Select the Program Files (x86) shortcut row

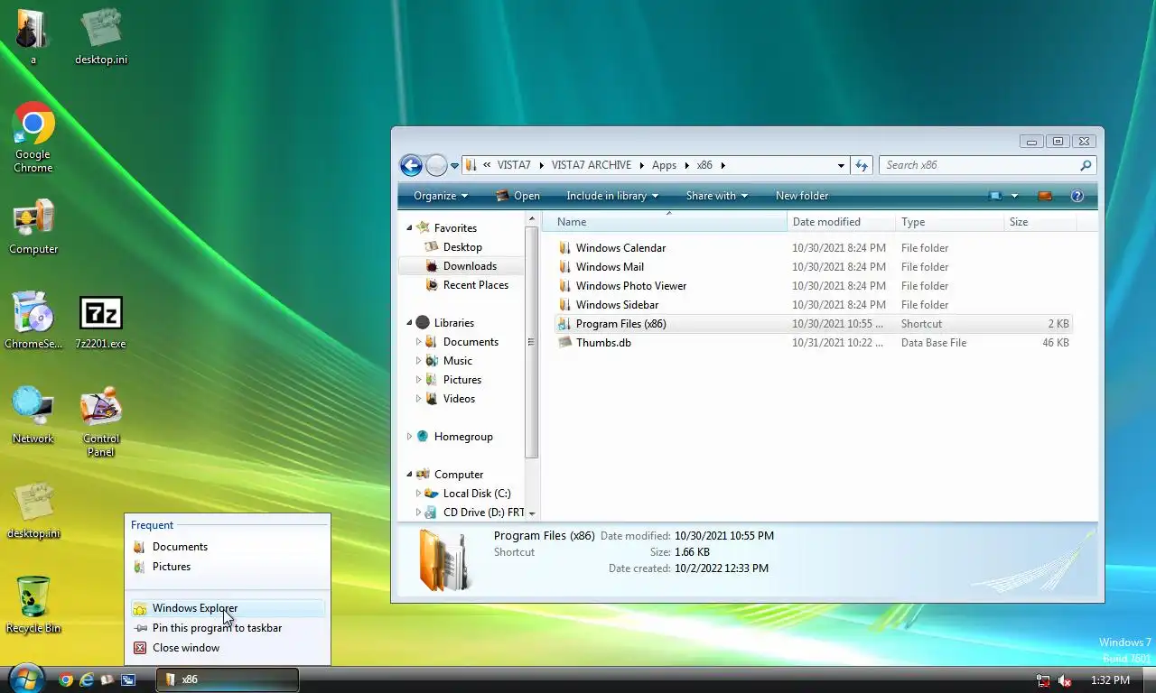814,324
